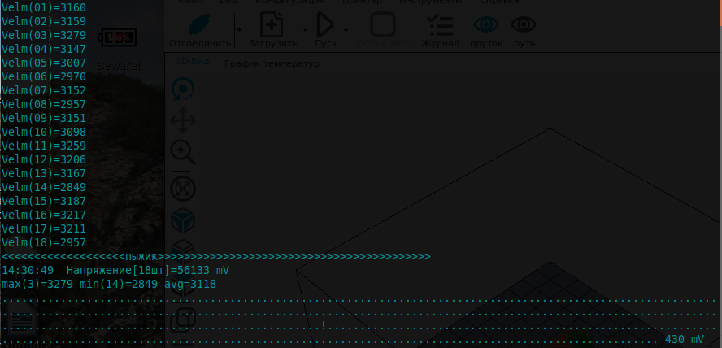Click the 430 mV reading
722x348 pixels.
[685, 339]
